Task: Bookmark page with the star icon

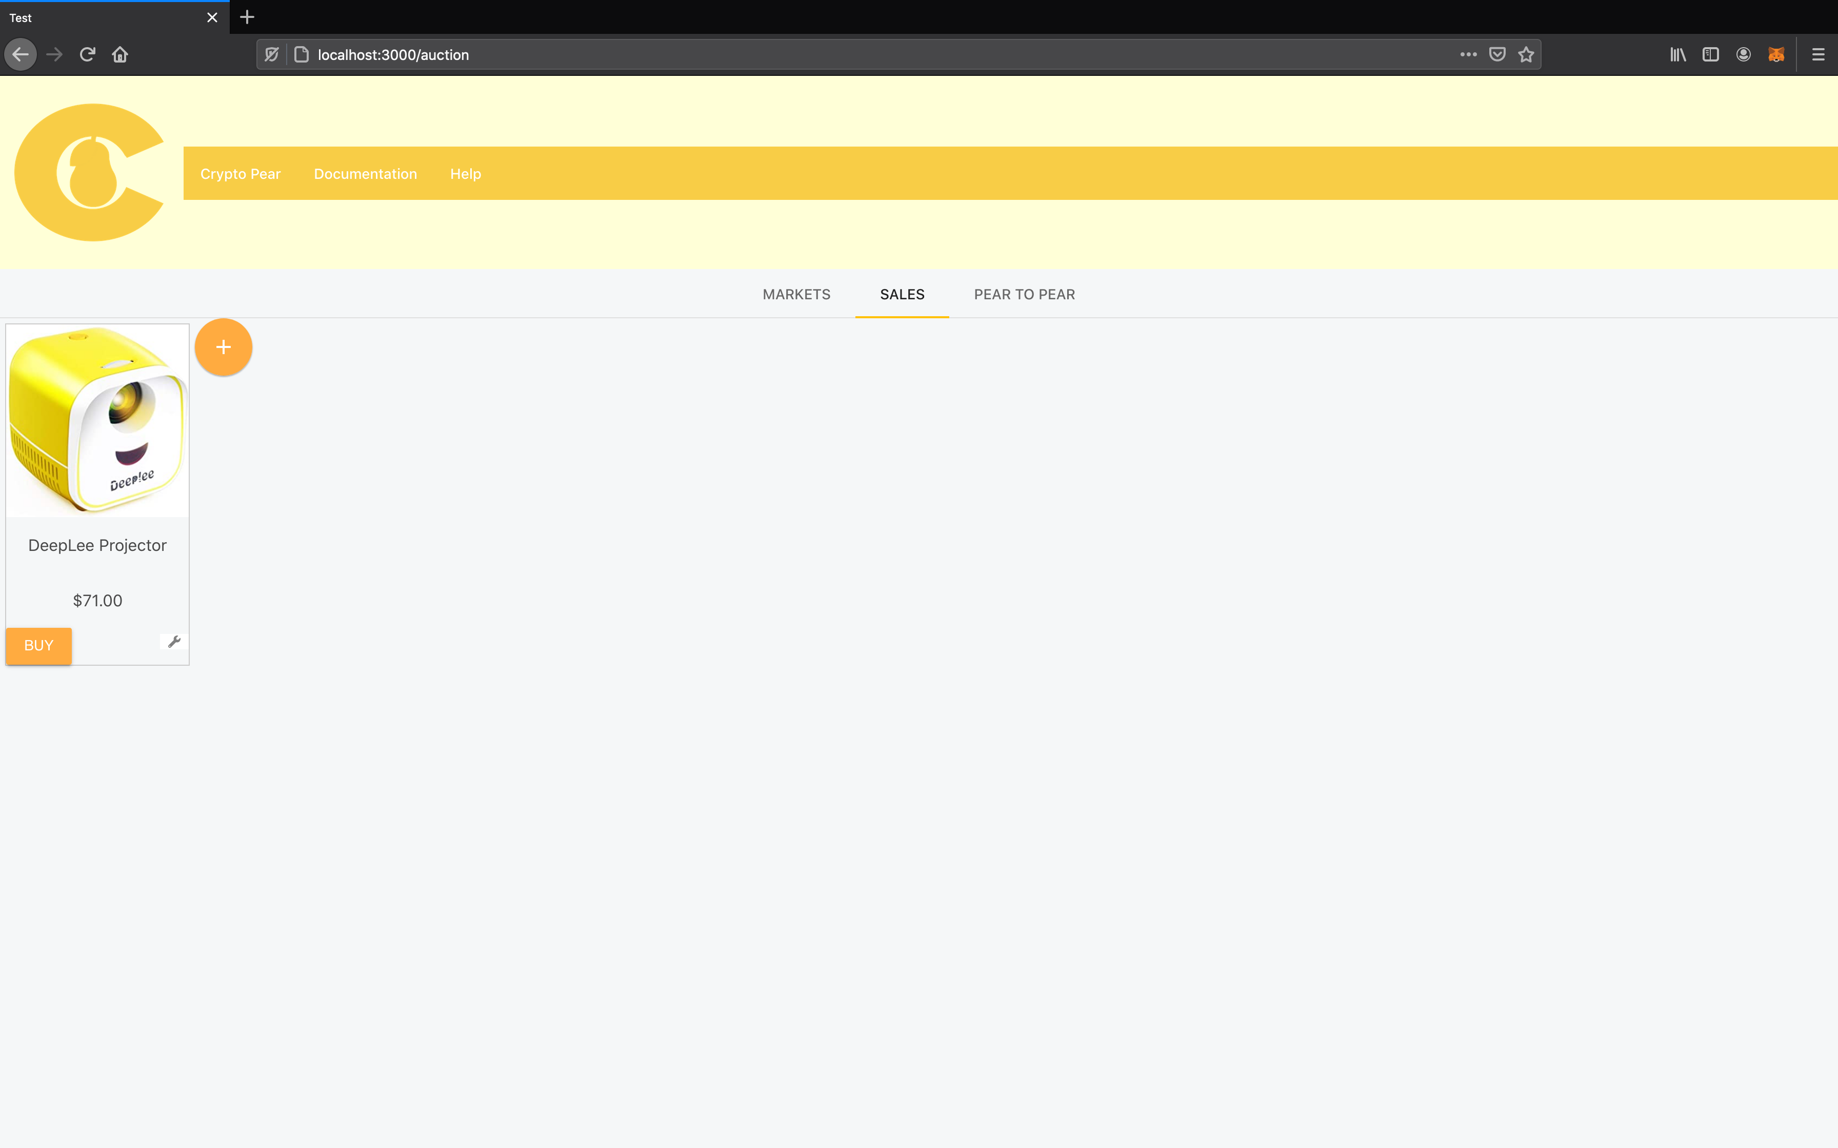Action: pyautogui.click(x=1526, y=55)
